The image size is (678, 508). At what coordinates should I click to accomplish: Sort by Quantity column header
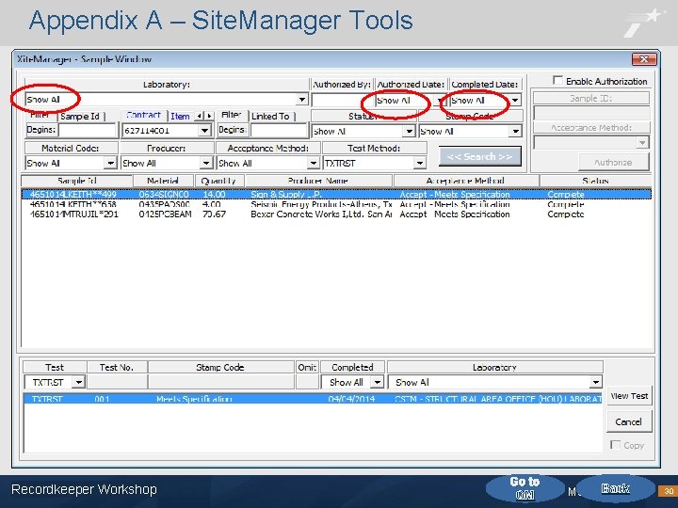point(218,181)
